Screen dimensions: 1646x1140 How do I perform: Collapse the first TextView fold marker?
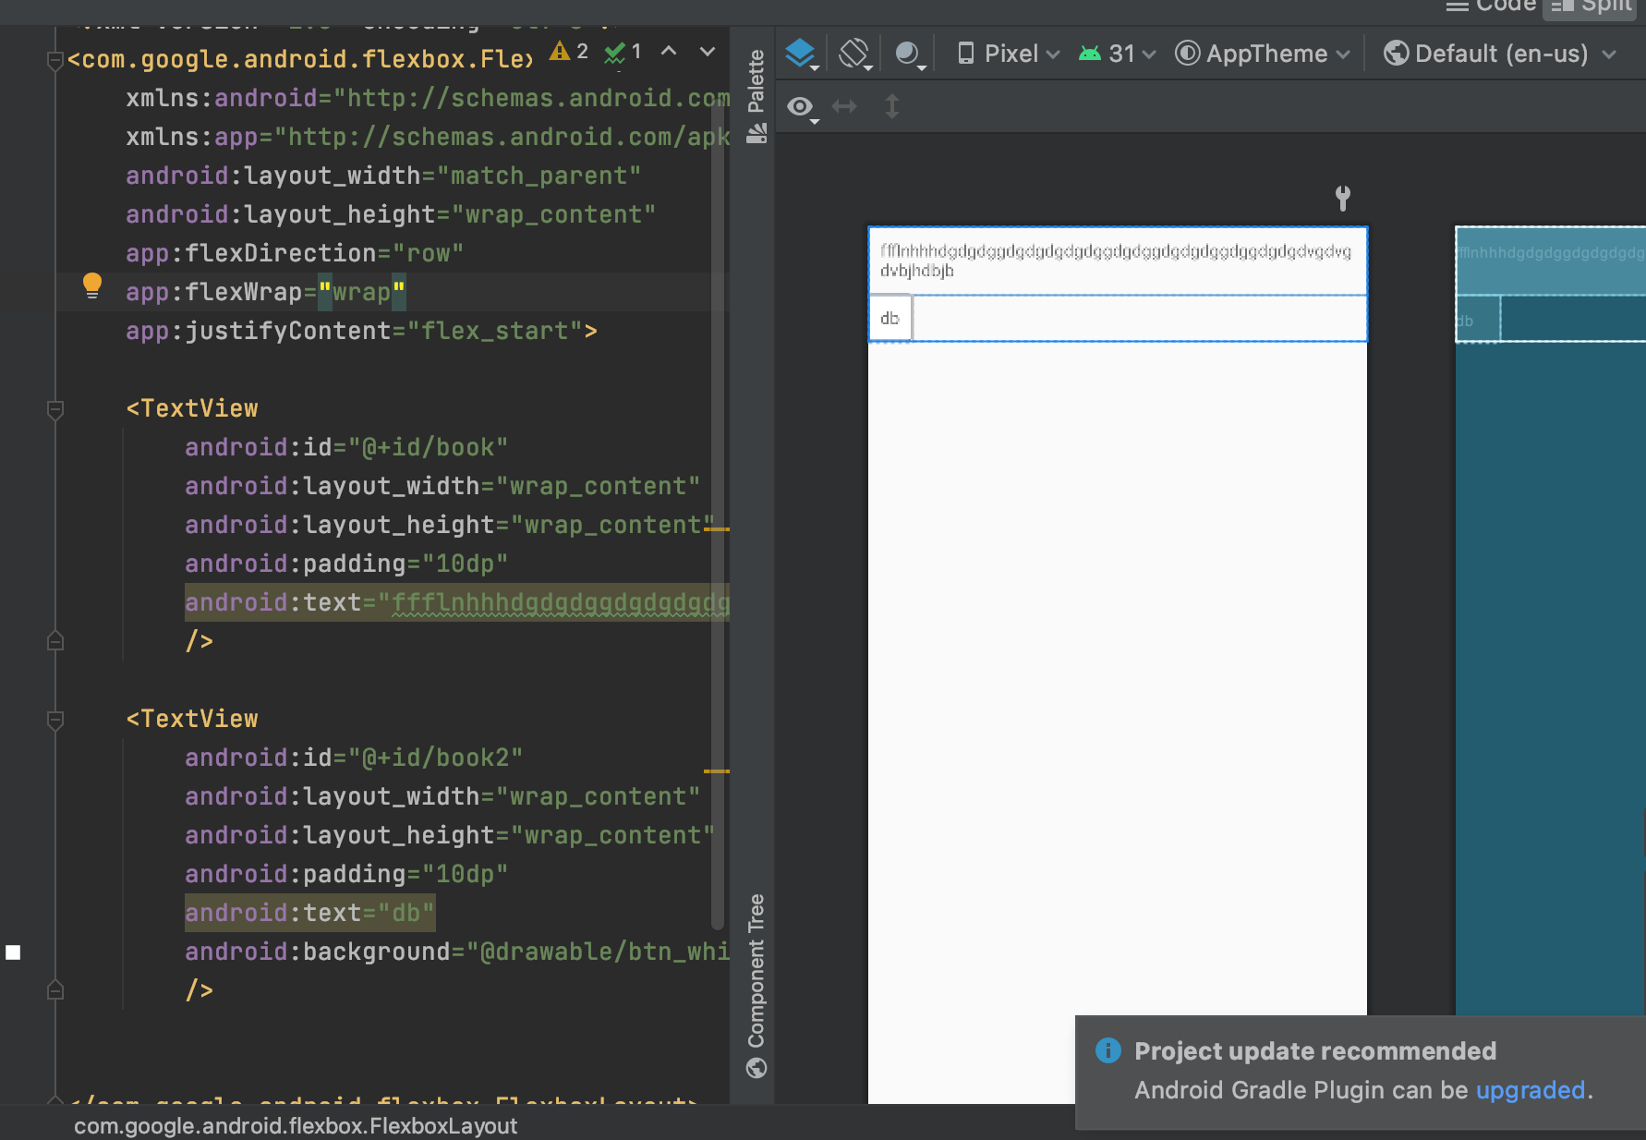[55, 409]
